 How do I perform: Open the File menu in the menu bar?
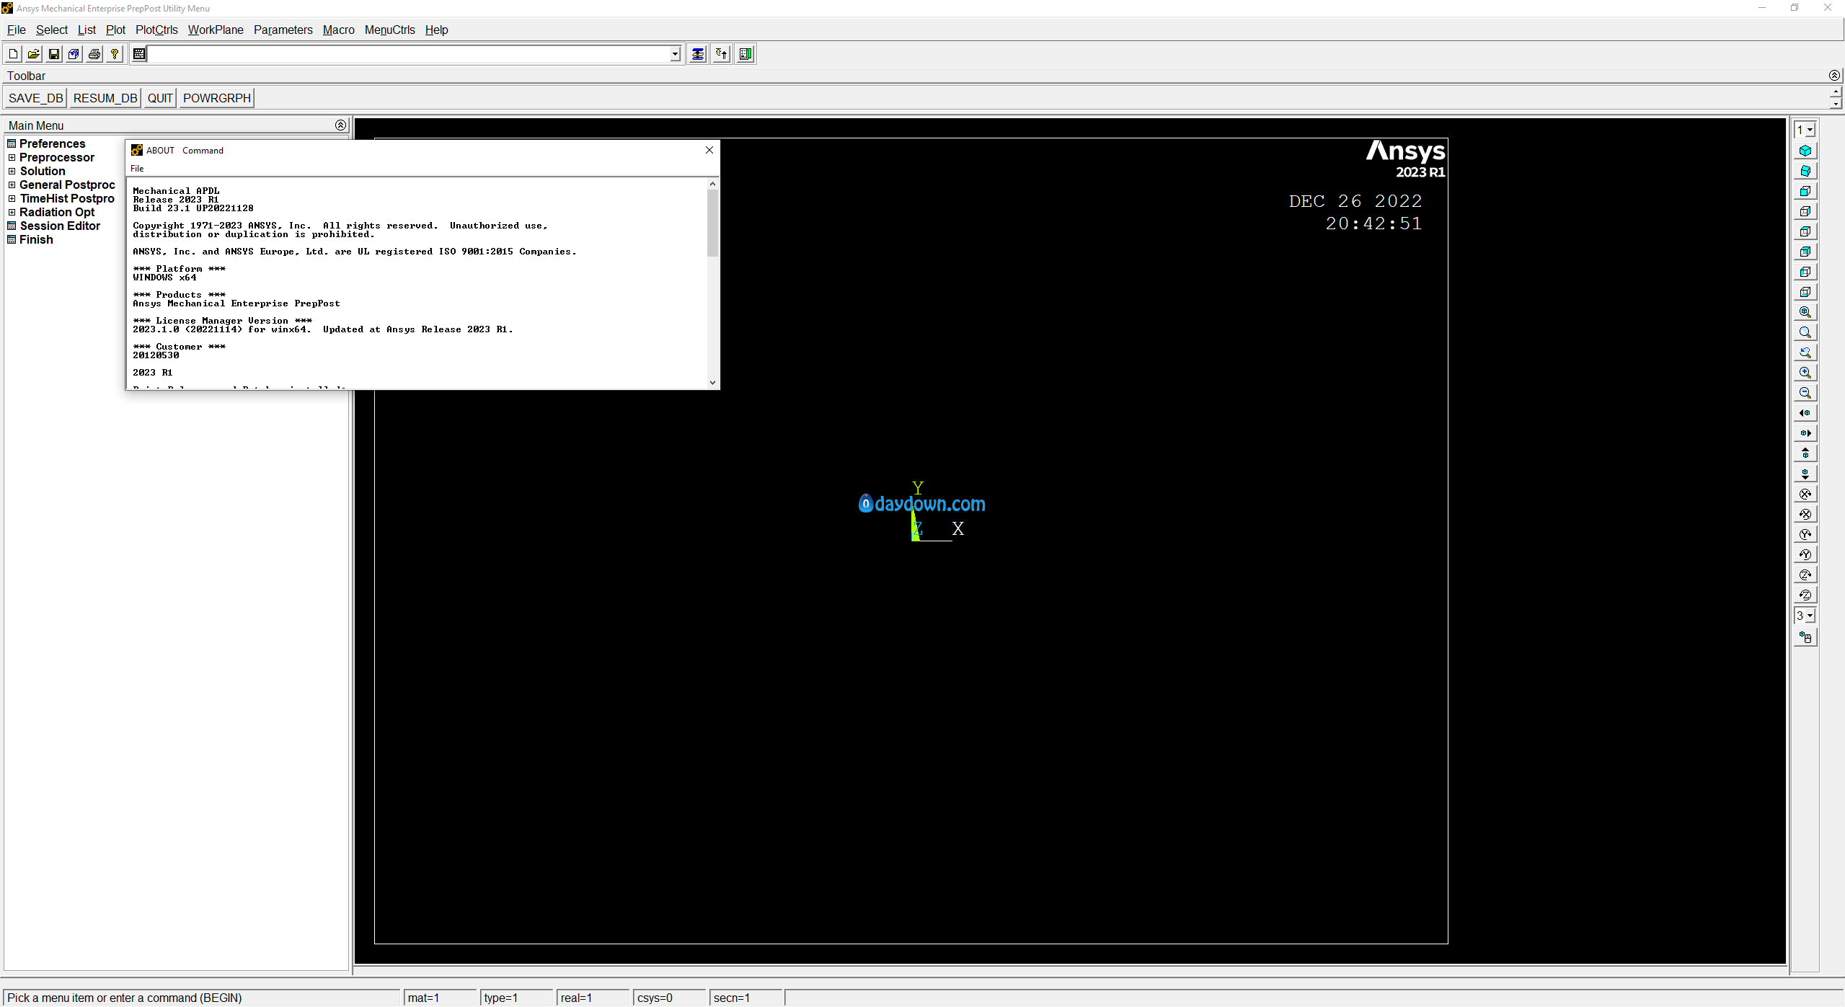click(16, 30)
